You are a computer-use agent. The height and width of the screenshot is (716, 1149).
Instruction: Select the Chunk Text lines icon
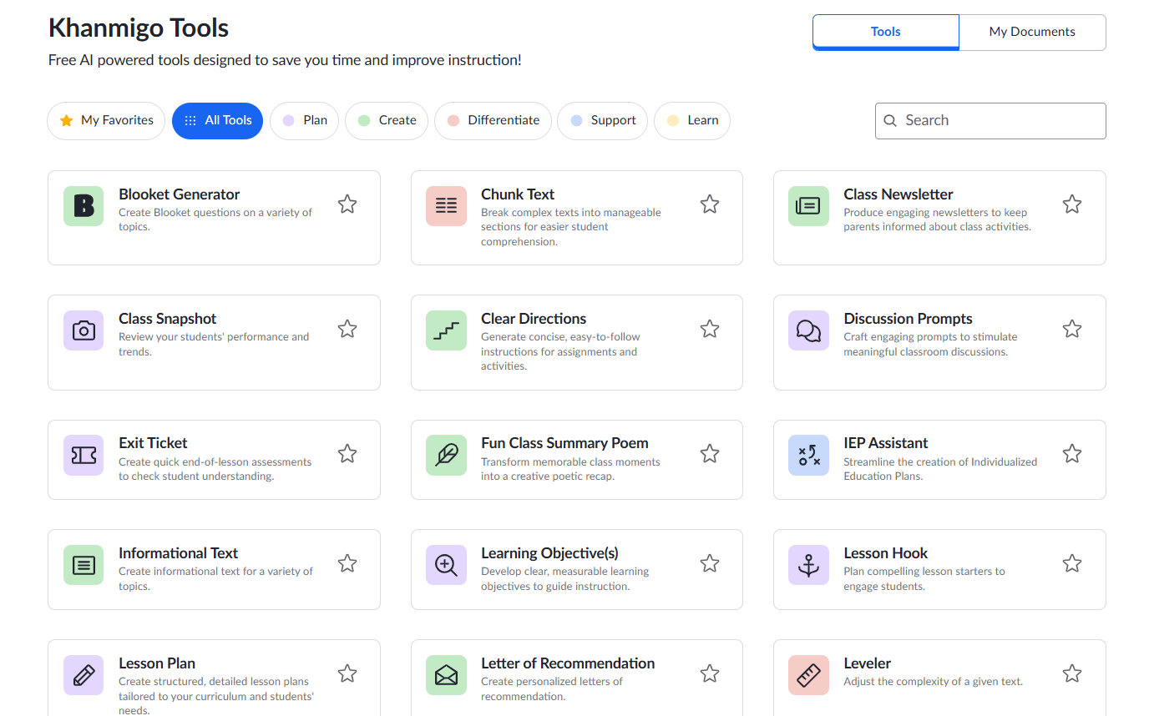tap(446, 205)
